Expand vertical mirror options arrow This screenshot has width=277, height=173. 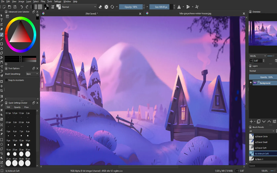pos(193,7)
